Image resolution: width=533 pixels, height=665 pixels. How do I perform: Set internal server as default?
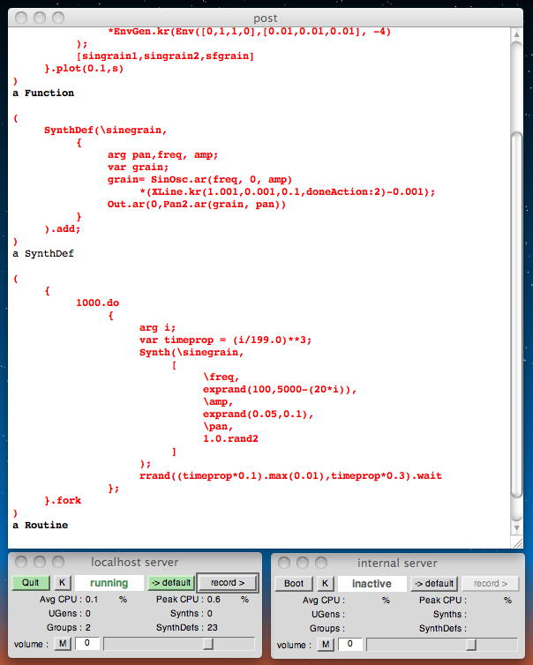tap(434, 584)
